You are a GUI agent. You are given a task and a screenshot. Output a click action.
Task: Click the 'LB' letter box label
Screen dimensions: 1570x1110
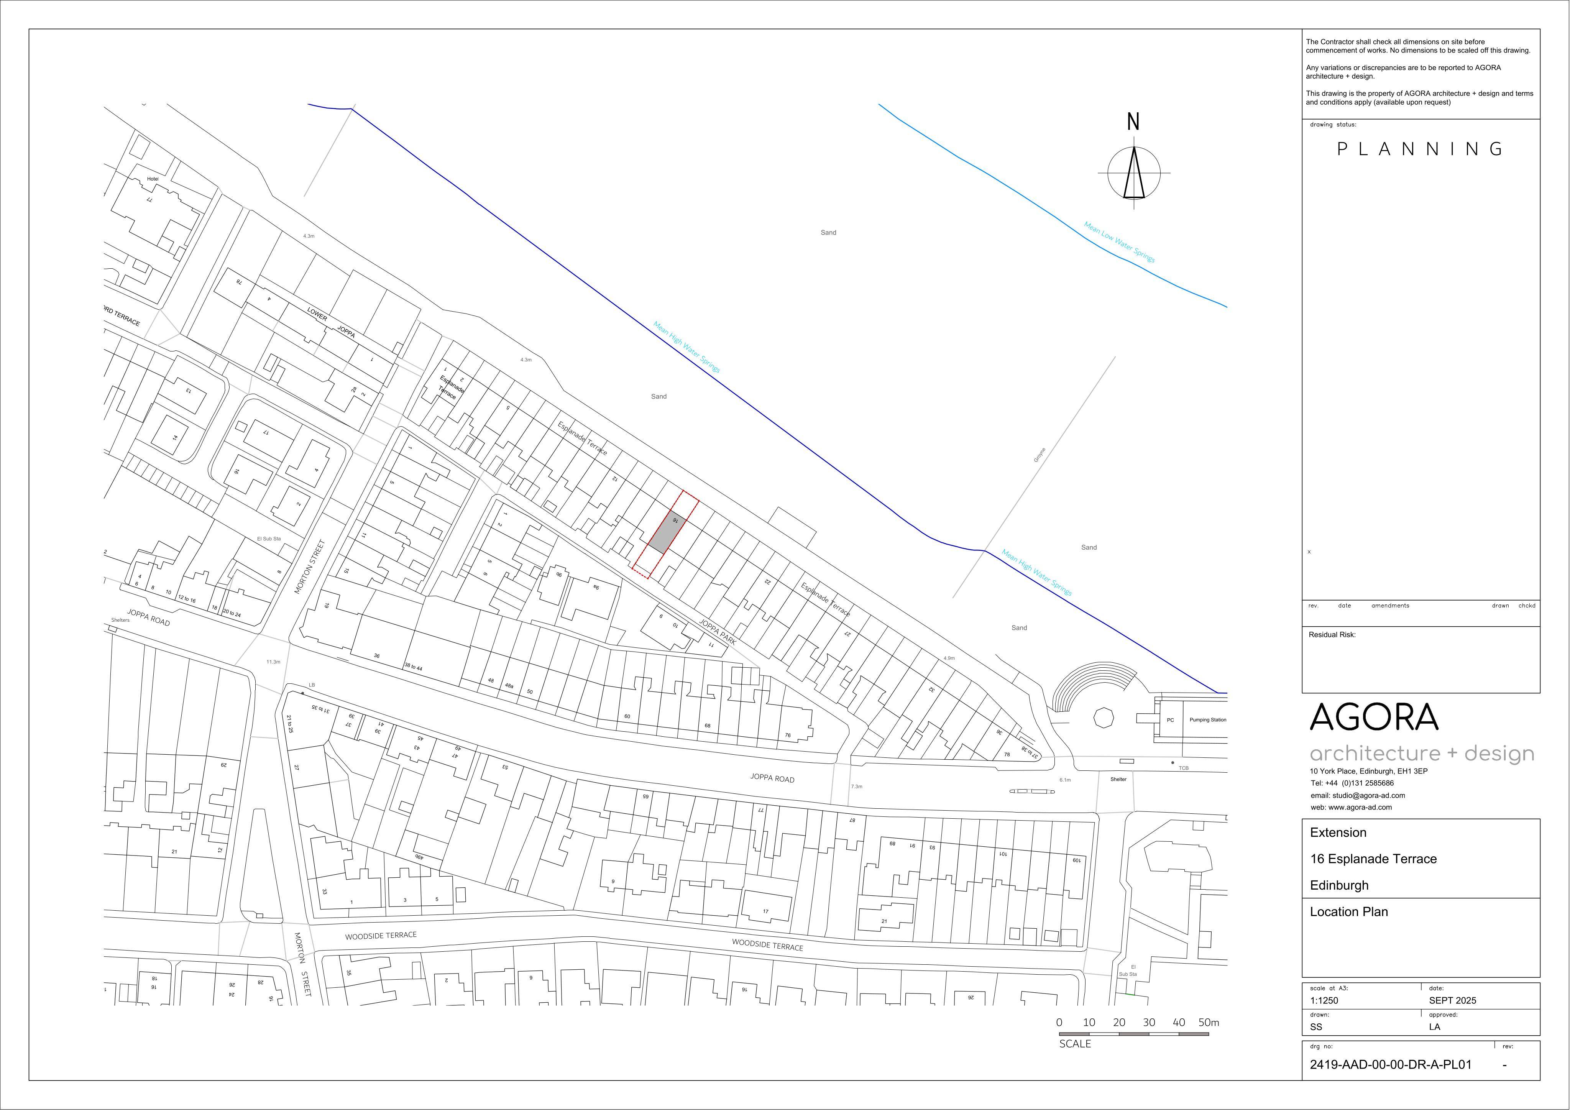(312, 685)
